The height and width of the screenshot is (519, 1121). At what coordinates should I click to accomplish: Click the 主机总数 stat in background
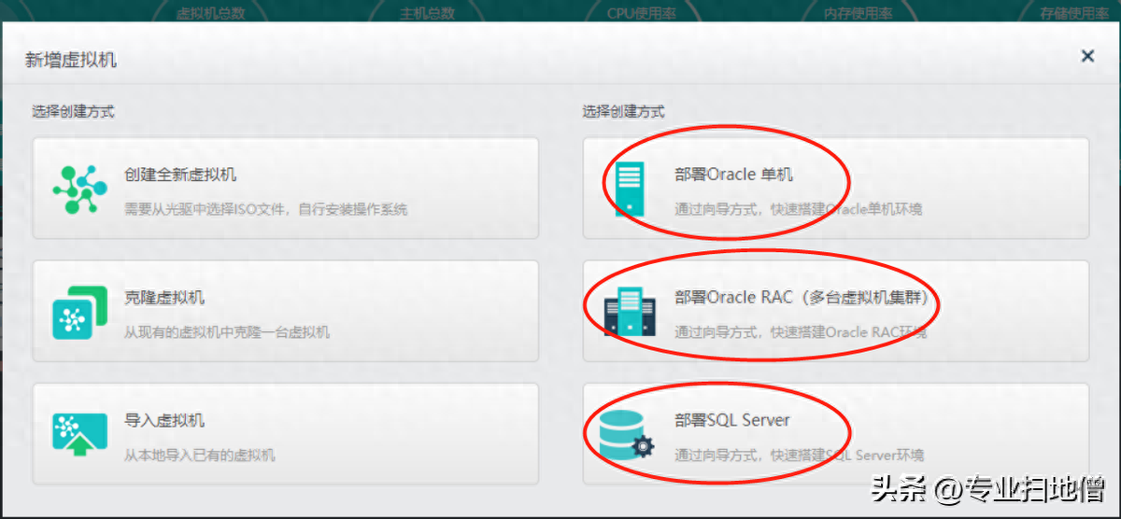(x=427, y=14)
